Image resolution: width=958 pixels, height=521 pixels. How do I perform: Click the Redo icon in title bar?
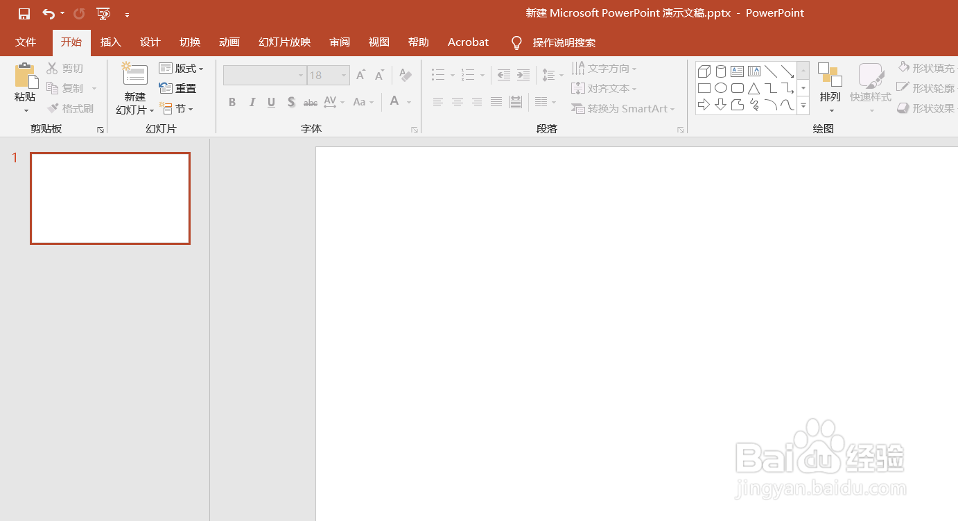coord(79,14)
